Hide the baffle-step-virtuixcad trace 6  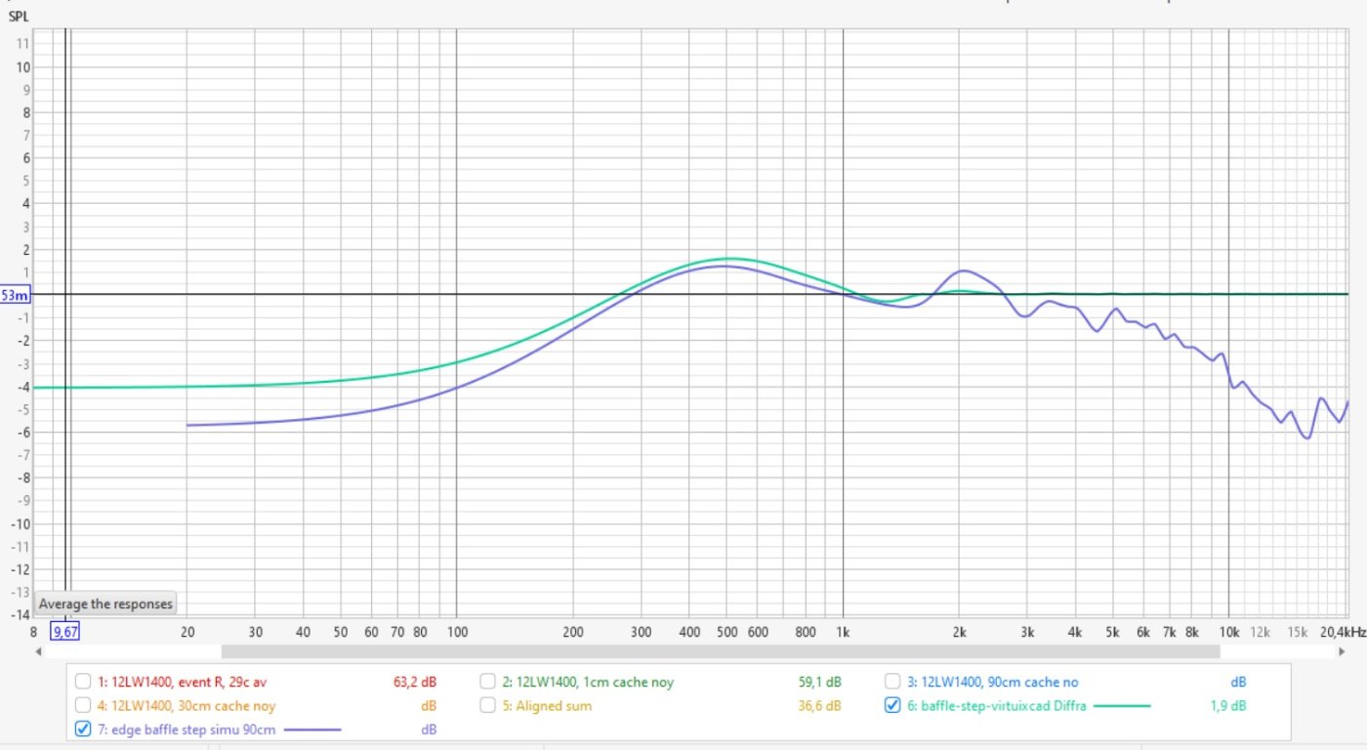click(x=892, y=705)
